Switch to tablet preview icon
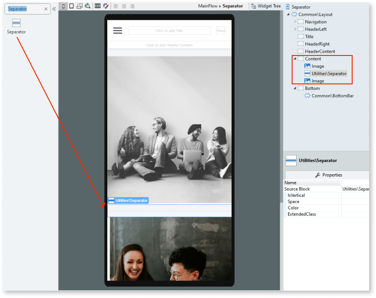This screenshot has width=376, height=298. pyautogui.click(x=72, y=6)
